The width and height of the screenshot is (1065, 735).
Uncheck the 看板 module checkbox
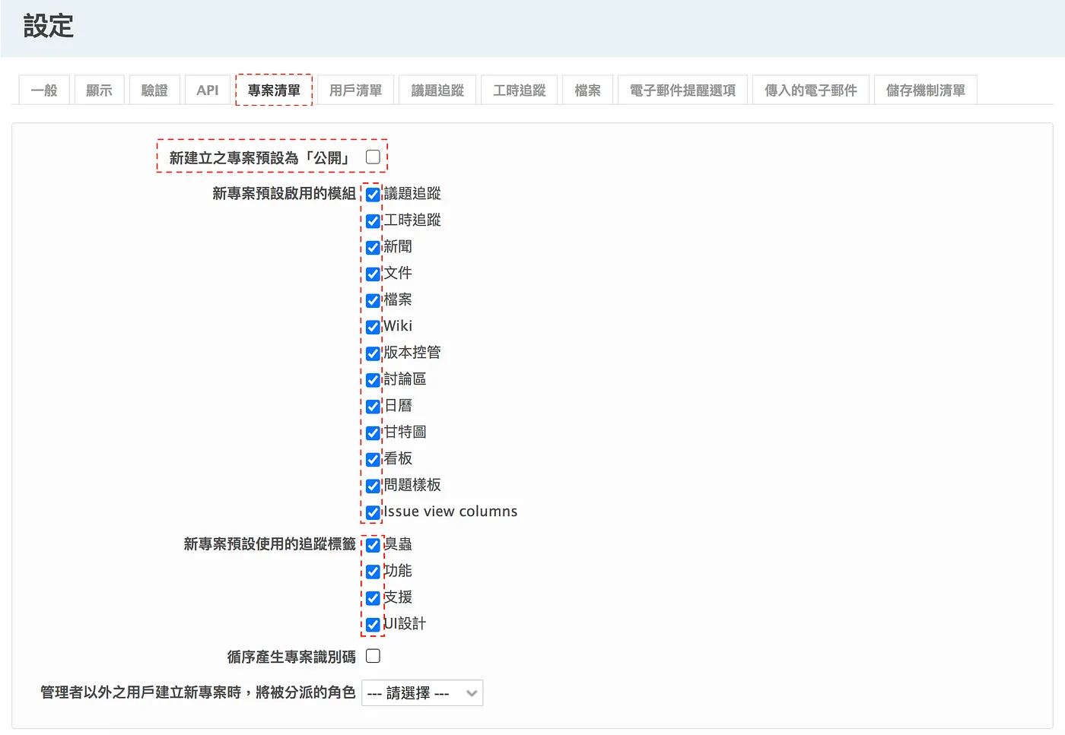click(373, 460)
